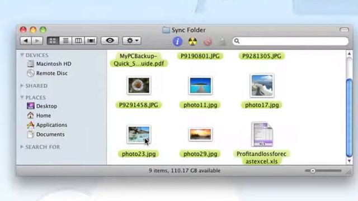Click the magnifying glass search icon

[x=237, y=41]
